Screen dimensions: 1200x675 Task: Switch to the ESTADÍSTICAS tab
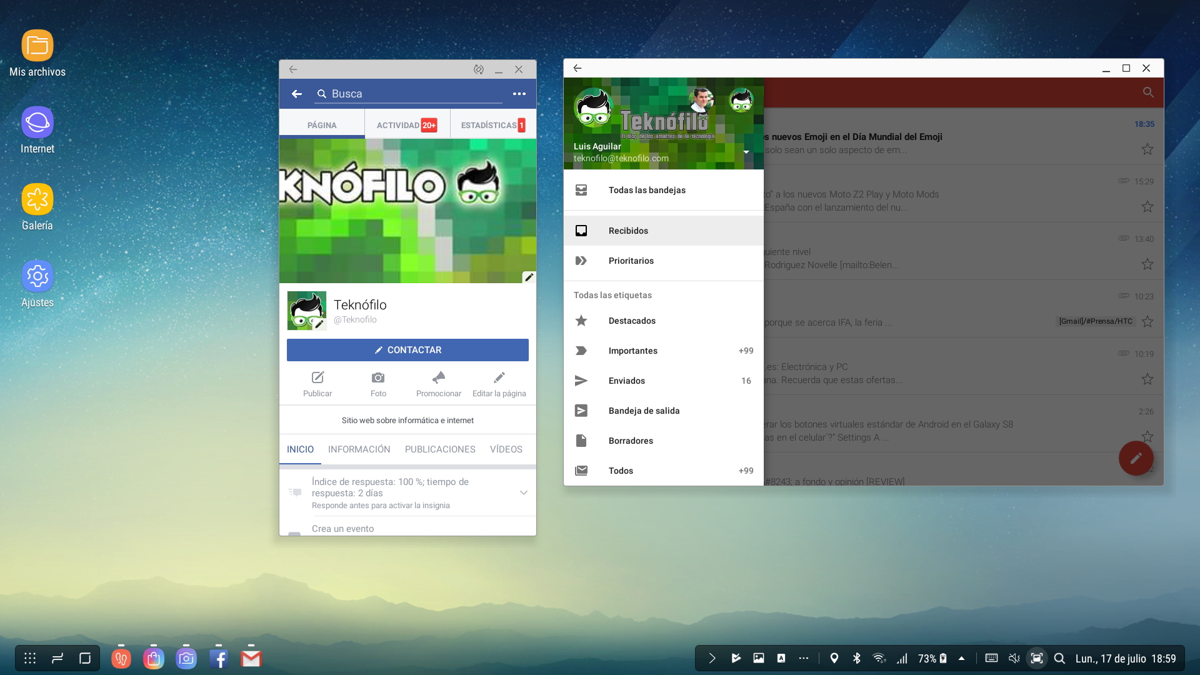(x=493, y=125)
